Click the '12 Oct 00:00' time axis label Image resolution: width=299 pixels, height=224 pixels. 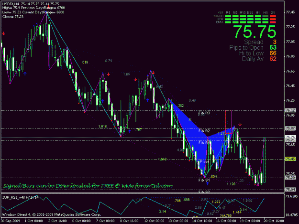(x=154, y=221)
